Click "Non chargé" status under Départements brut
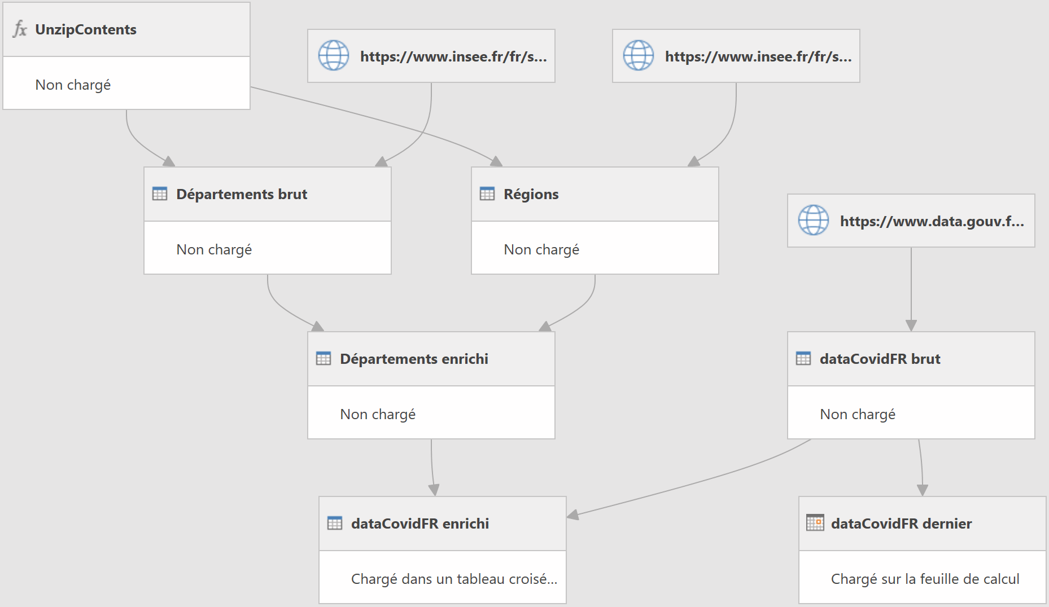The width and height of the screenshot is (1049, 607). point(214,249)
